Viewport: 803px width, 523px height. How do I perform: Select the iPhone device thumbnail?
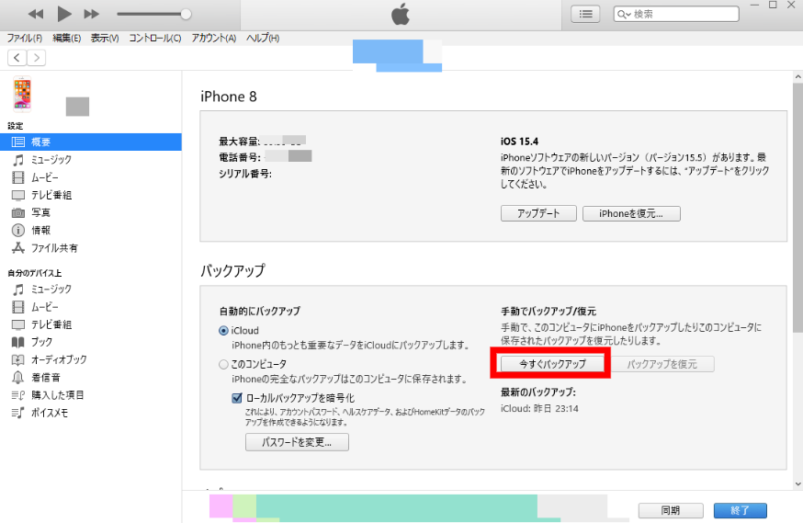(x=22, y=95)
